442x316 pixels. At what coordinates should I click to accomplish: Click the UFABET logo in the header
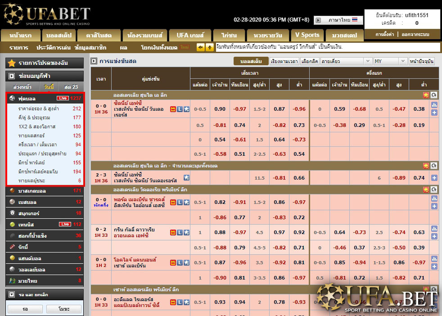(x=47, y=14)
